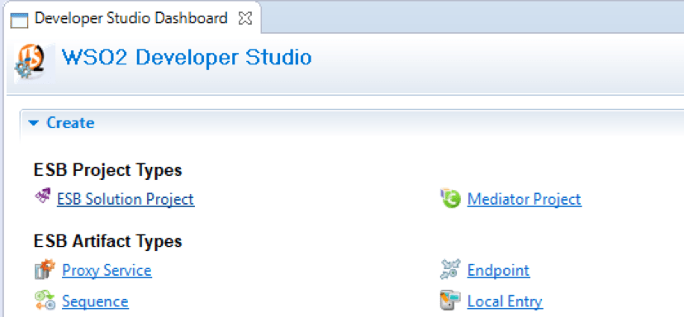The image size is (684, 317).
Task: Click the Sequence icon
Action: point(45,300)
